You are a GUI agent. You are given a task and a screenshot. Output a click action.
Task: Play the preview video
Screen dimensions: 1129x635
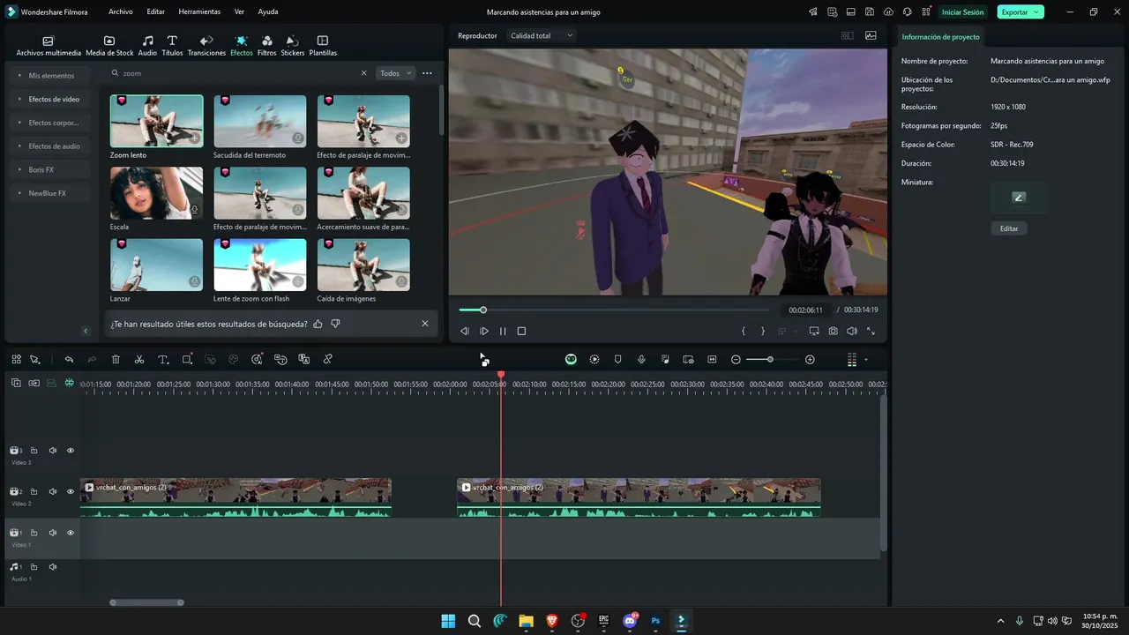point(484,332)
